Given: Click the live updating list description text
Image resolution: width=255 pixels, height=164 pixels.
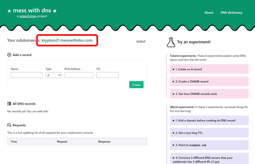Looking at the screenshot, I should tap(50, 133).
